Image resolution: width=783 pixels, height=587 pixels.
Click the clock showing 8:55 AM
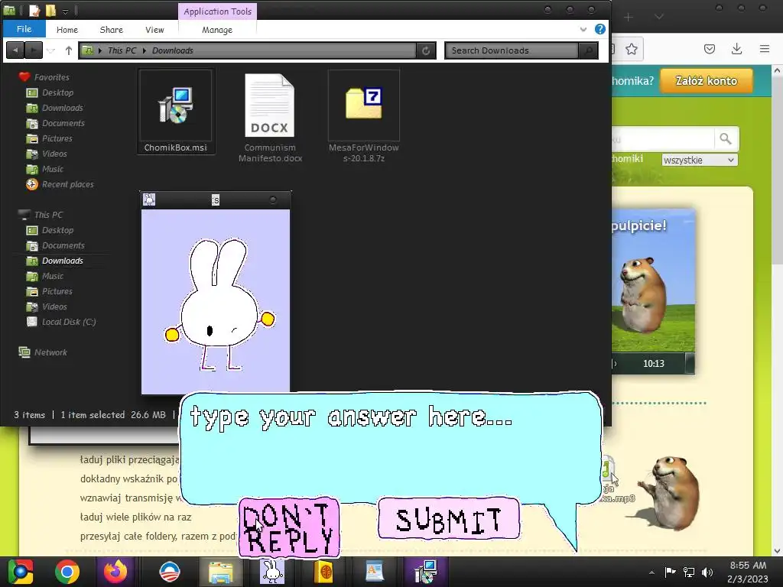(748, 572)
